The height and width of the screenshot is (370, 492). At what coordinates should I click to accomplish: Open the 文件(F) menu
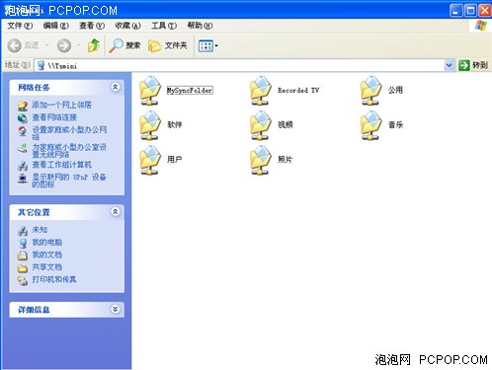click(20, 26)
